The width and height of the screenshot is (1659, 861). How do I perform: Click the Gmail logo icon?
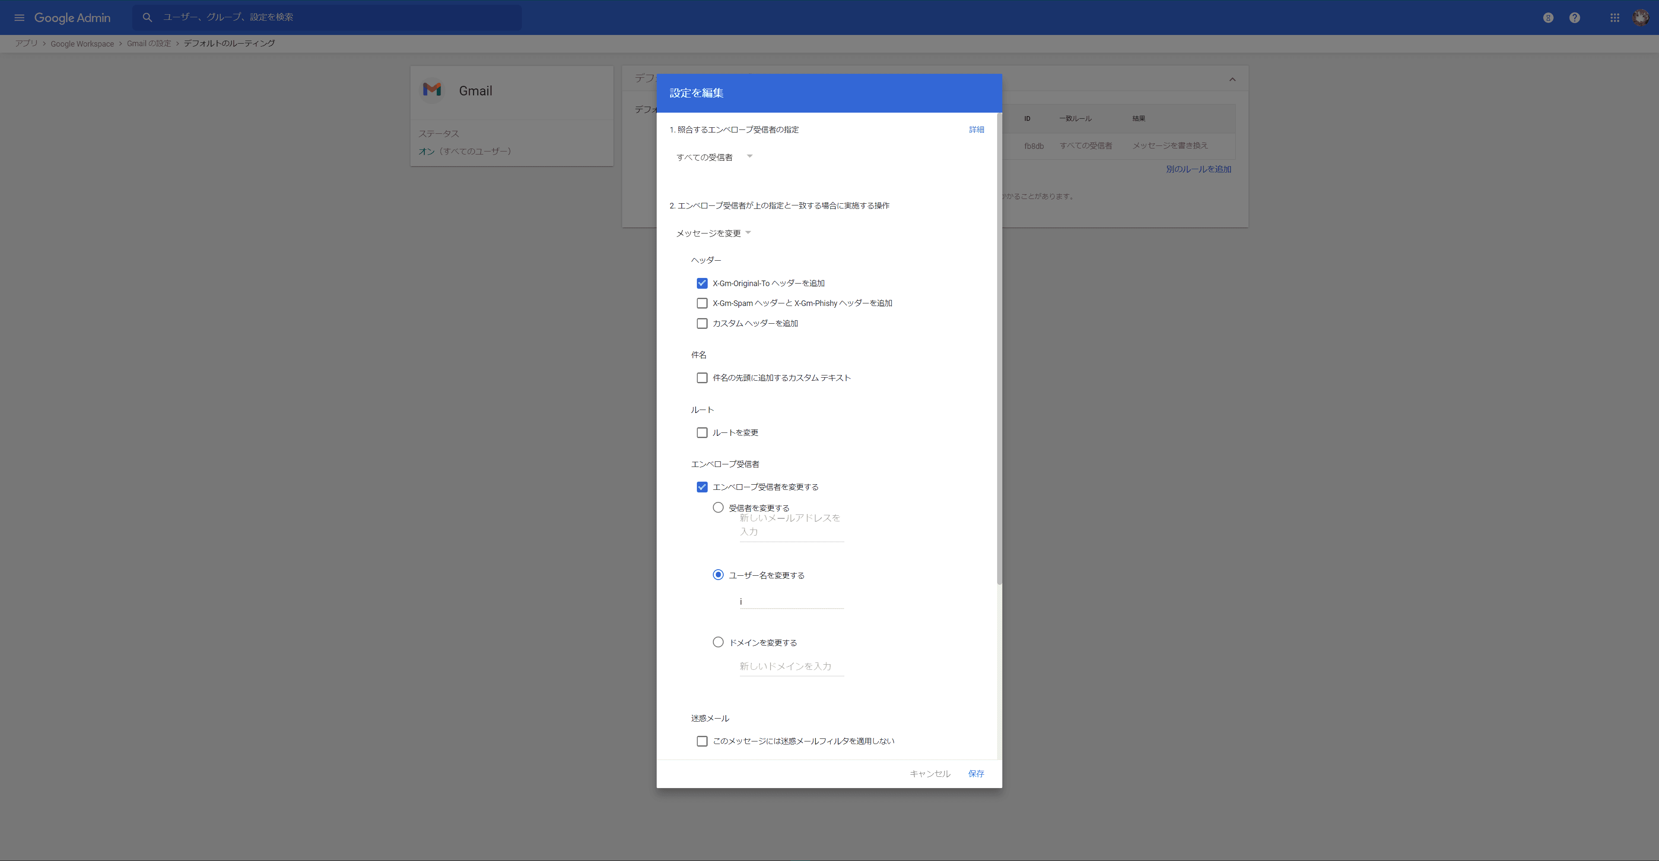(432, 90)
